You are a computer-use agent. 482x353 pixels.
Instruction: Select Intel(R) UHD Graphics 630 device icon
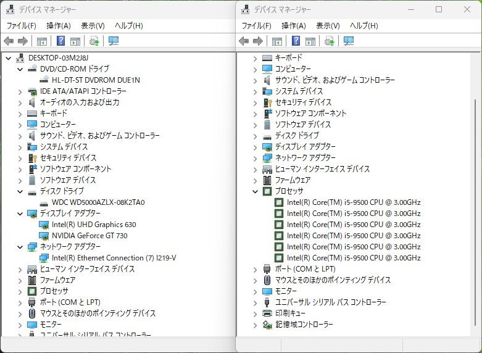point(44,225)
